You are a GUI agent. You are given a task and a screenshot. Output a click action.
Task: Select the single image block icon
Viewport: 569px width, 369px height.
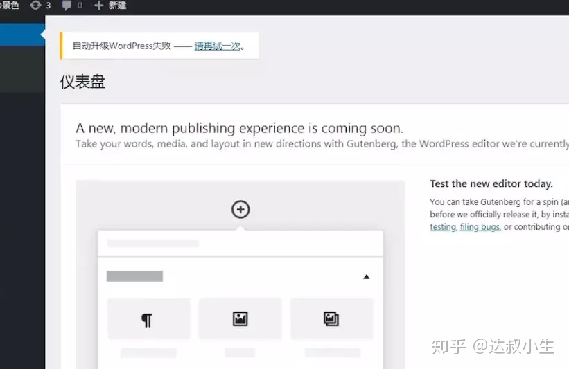tap(240, 319)
